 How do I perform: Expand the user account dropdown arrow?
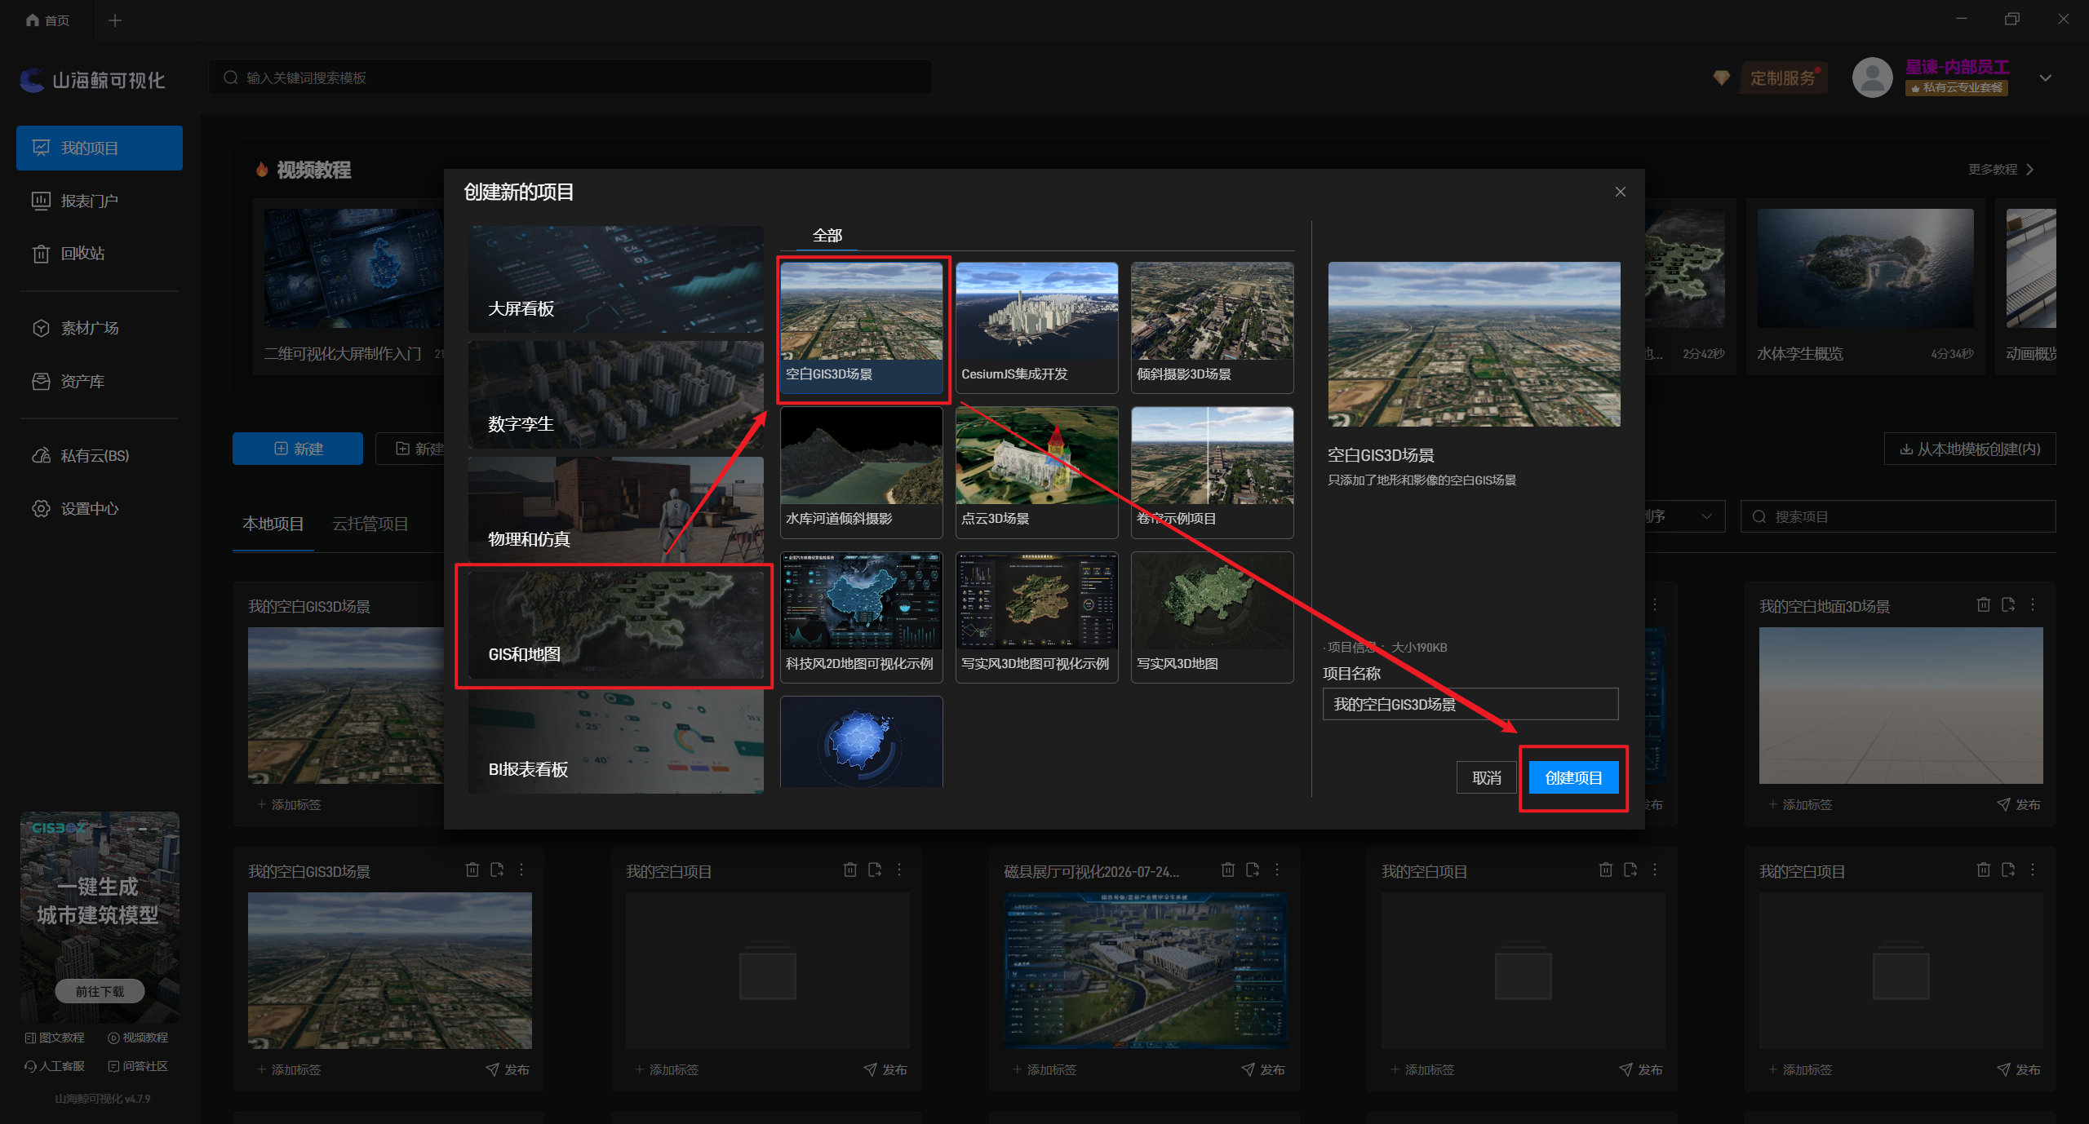2046,78
